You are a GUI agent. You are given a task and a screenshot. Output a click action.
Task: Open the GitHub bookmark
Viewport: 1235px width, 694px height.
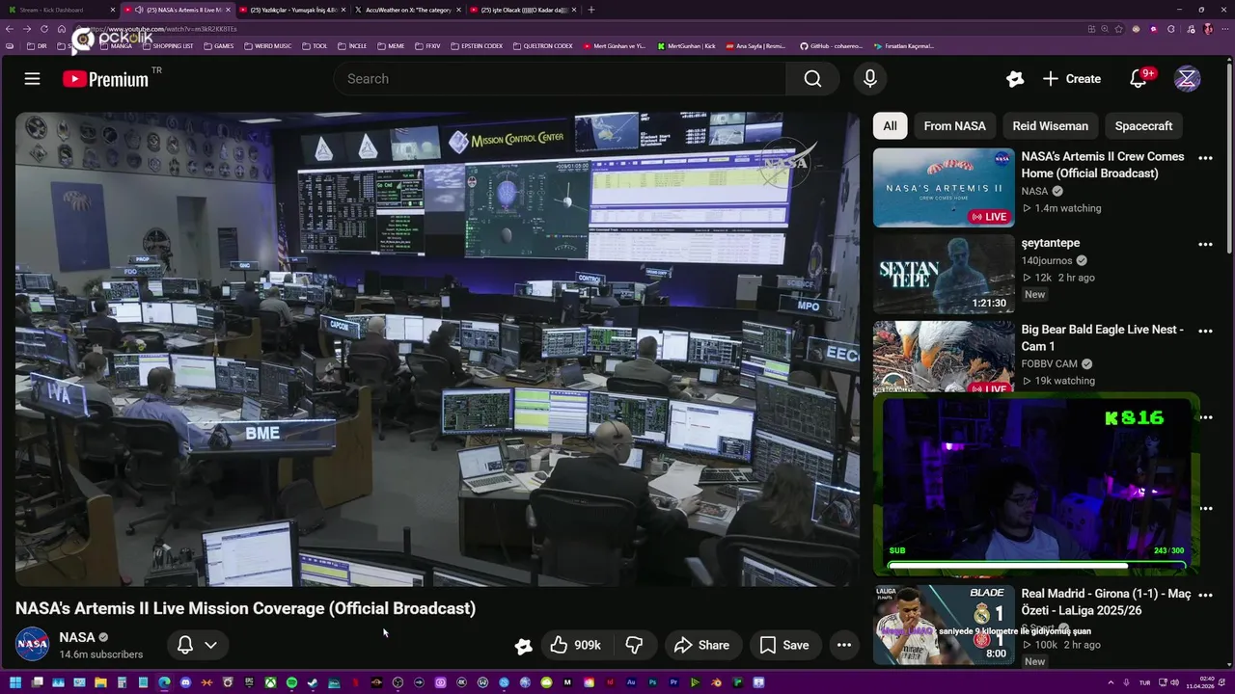click(x=831, y=45)
